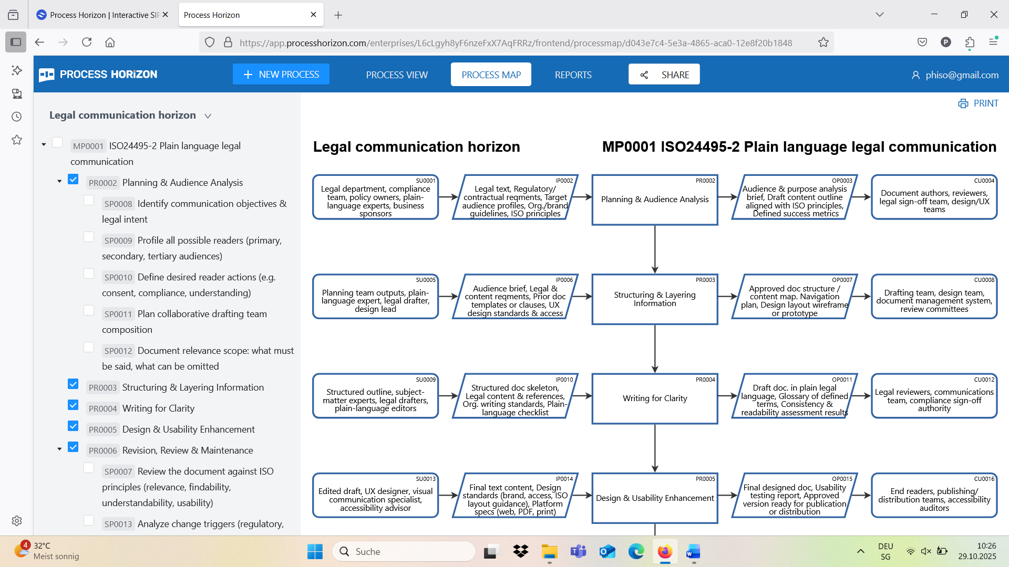Open the browser extensions puzzle icon
1009x567 pixels.
click(x=970, y=43)
